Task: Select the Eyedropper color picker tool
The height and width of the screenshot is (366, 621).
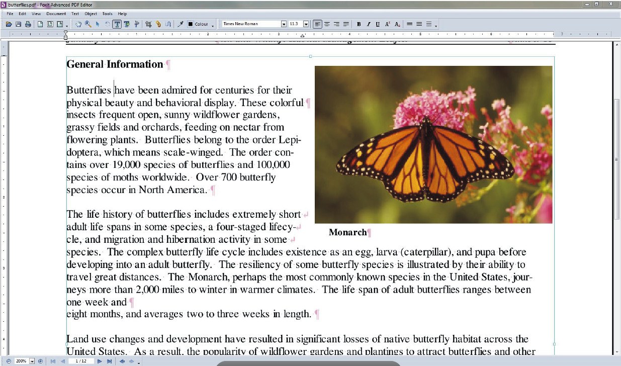Action: coord(181,24)
